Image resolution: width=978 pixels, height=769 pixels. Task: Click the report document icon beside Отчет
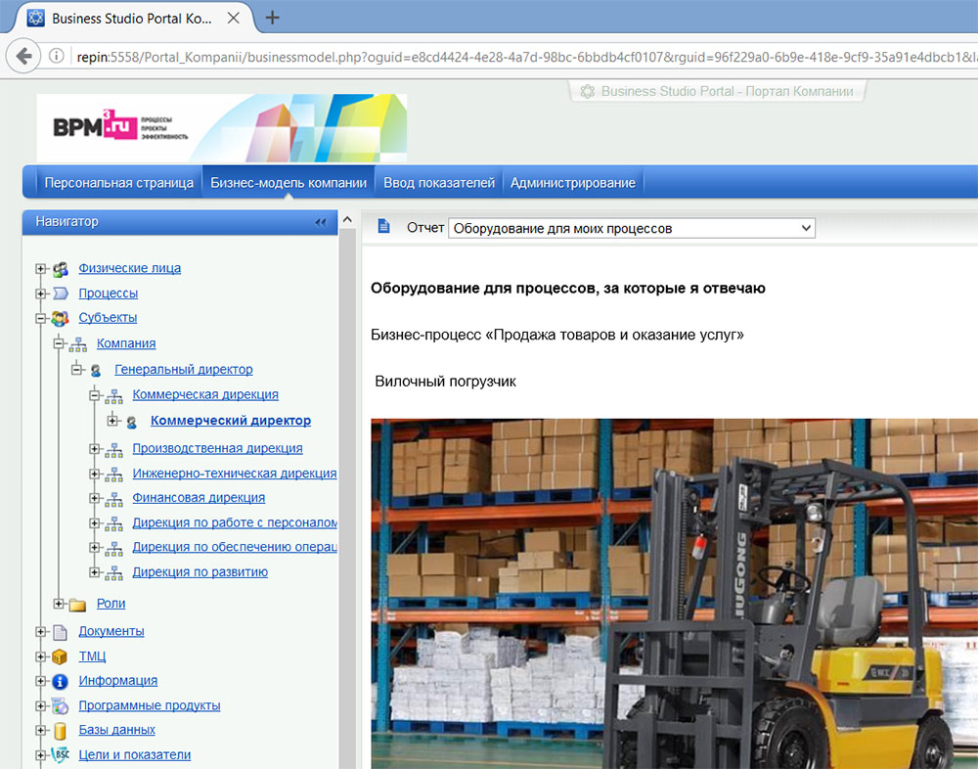pyautogui.click(x=384, y=228)
